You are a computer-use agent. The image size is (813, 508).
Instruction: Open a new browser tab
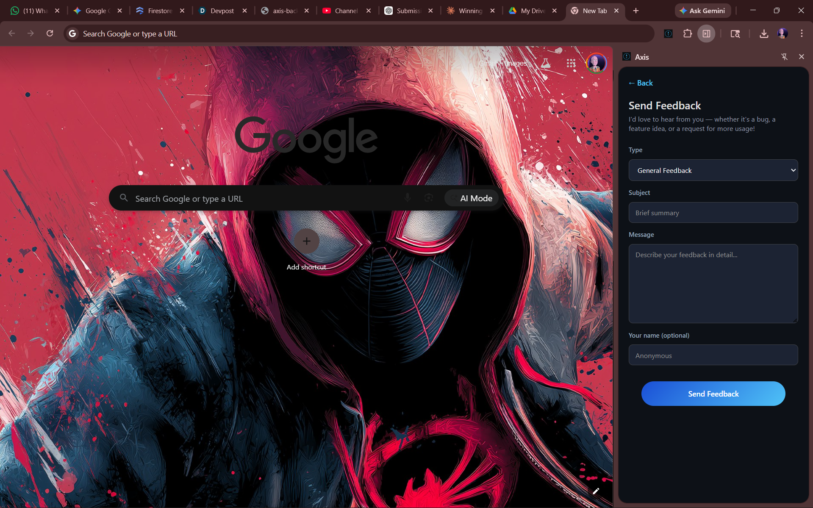coord(636,11)
